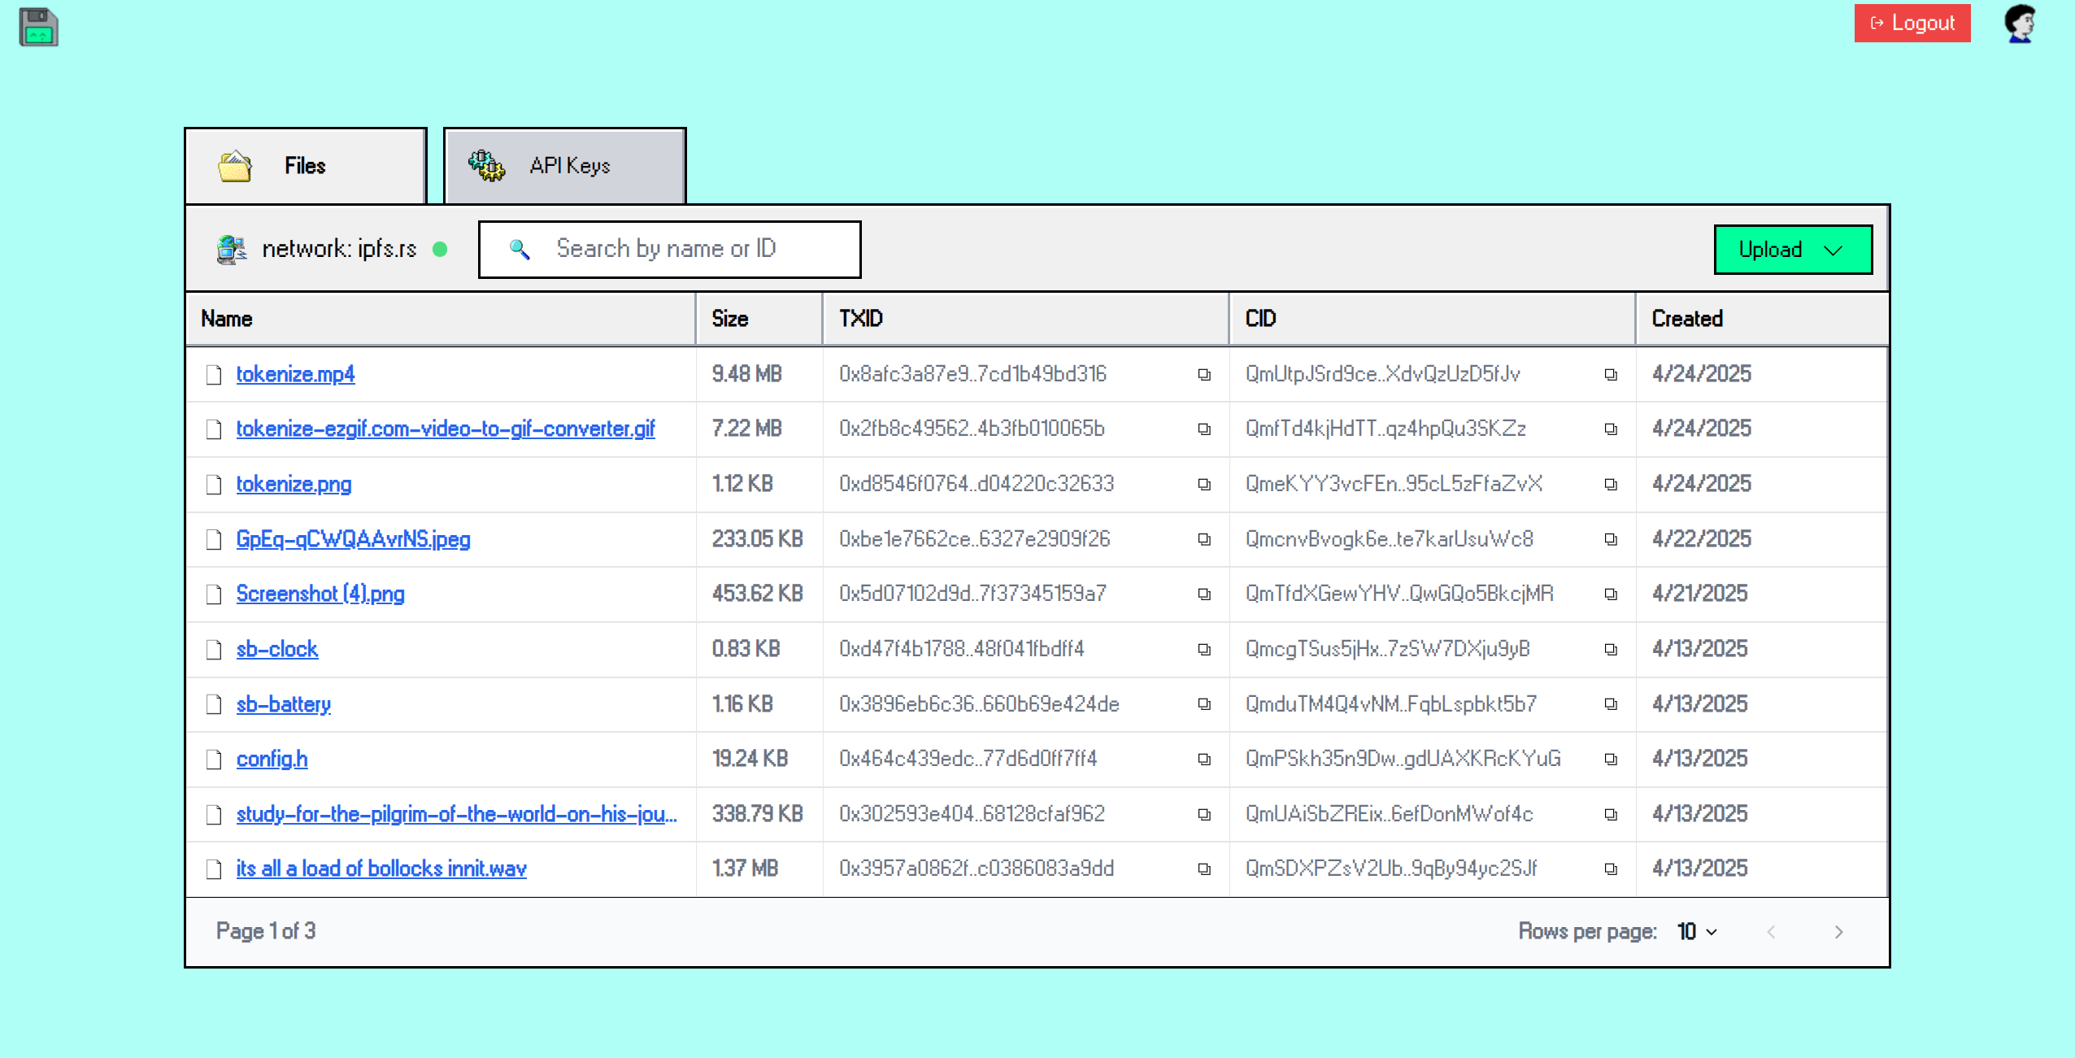Click the floppy disk logo icon
This screenshot has width=2075, height=1058.
[38, 27]
